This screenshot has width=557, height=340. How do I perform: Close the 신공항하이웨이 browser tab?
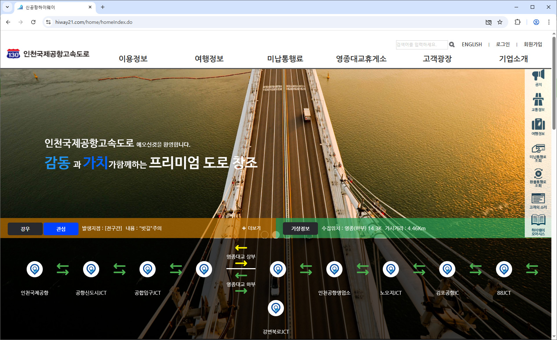pos(90,7)
